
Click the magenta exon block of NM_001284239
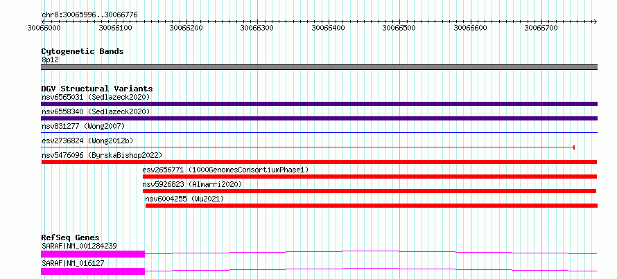click(93, 254)
